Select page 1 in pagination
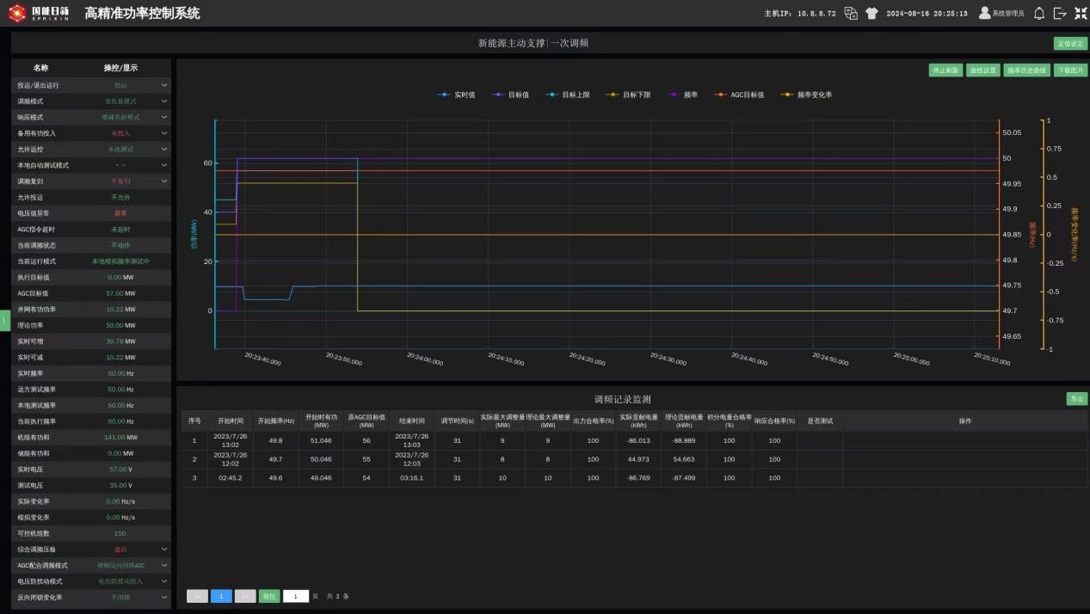This screenshot has width=1090, height=614. tap(221, 596)
